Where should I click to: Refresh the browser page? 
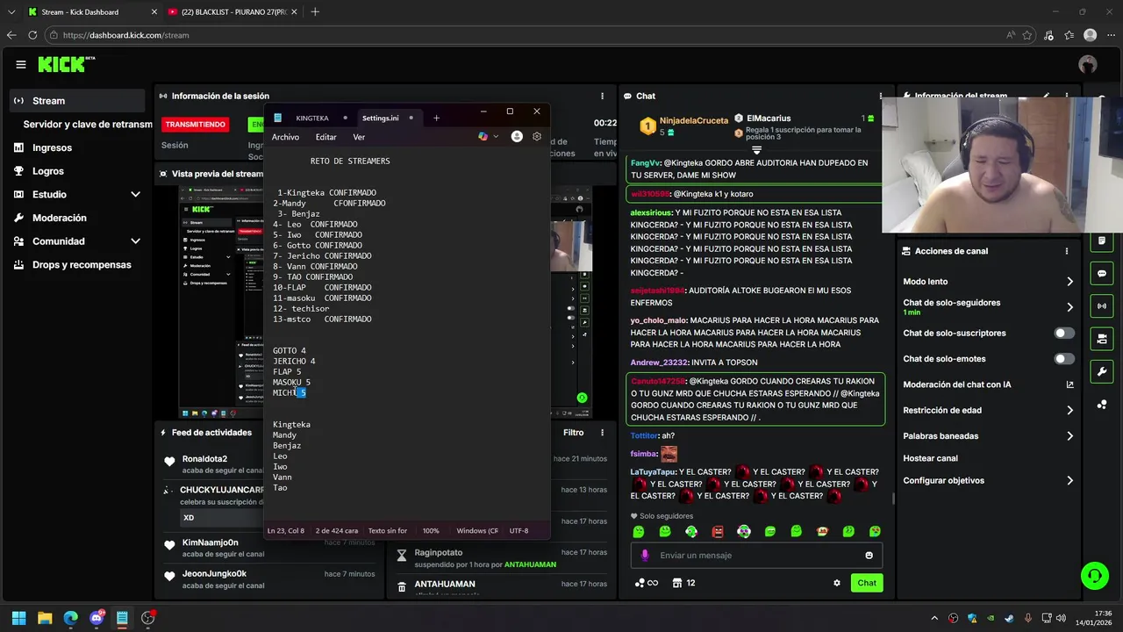(x=32, y=35)
